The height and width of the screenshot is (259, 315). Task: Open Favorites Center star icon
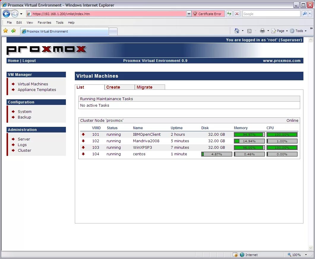[6, 31]
